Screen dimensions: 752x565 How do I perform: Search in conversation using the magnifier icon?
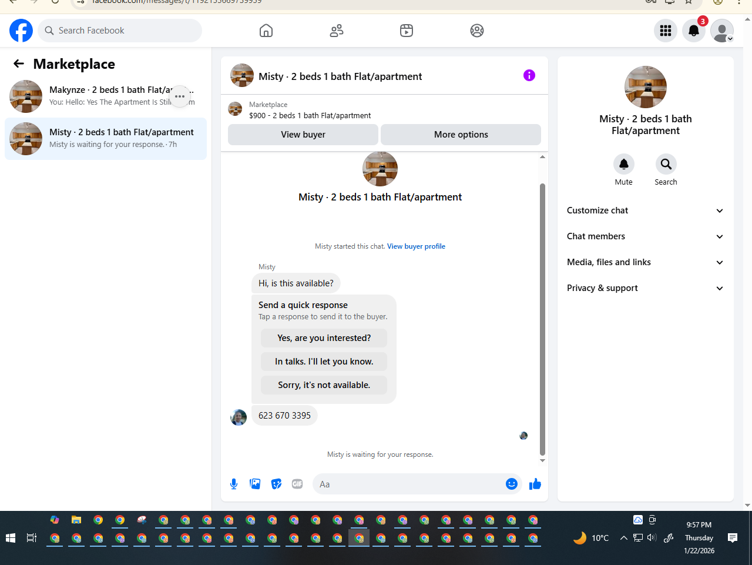[666, 164]
